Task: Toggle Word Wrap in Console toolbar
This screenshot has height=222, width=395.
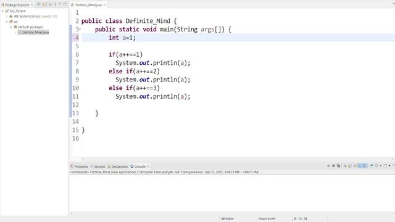Action: click(355, 166)
